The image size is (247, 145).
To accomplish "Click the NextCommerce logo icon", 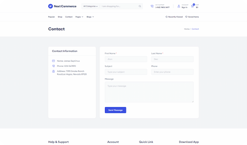I will click(x=50, y=6).
